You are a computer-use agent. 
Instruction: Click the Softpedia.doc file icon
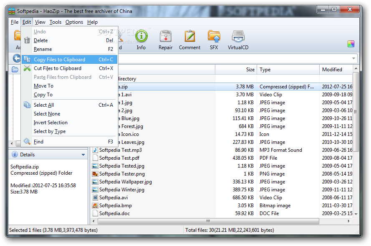coord(95,213)
